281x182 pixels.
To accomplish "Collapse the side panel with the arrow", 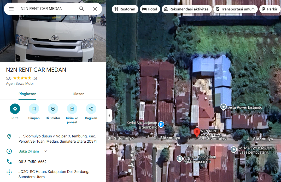I will [109, 115].
